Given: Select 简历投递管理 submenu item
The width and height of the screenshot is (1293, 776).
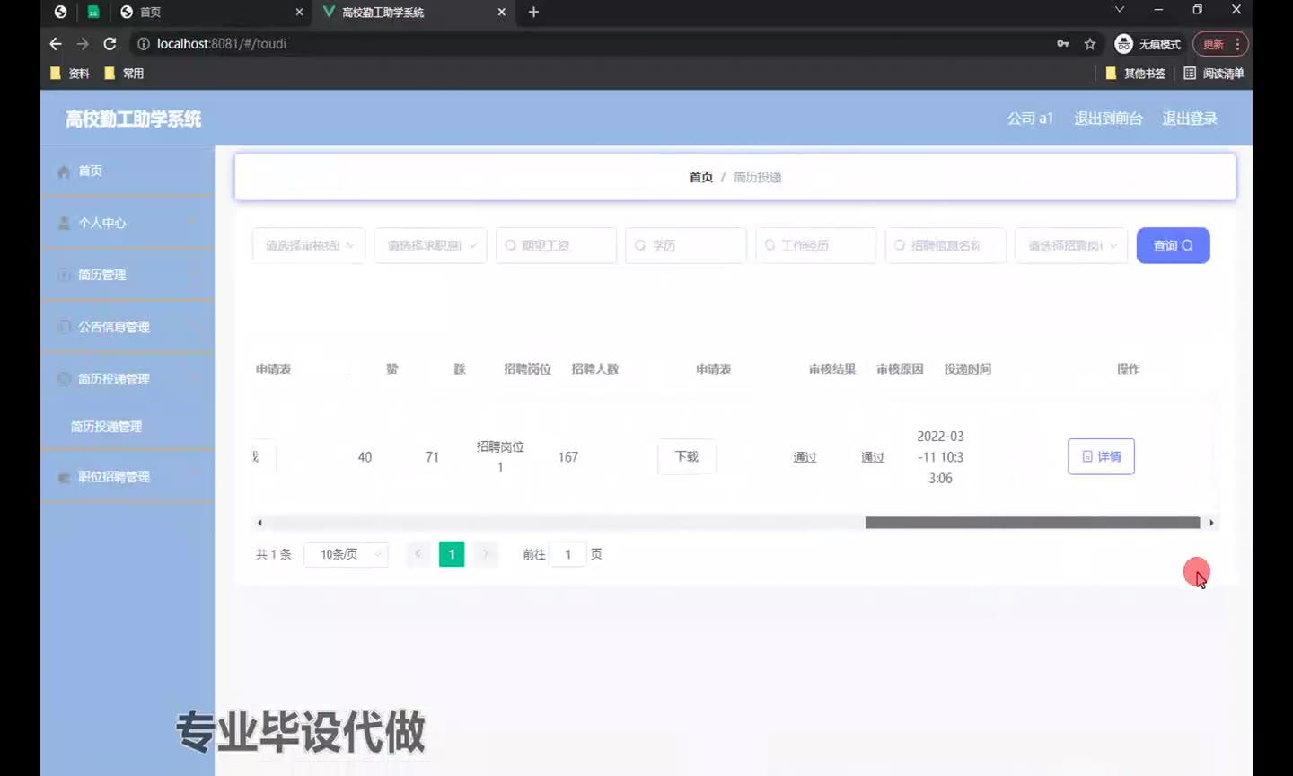Looking at the screenshot, I should 107,427.
